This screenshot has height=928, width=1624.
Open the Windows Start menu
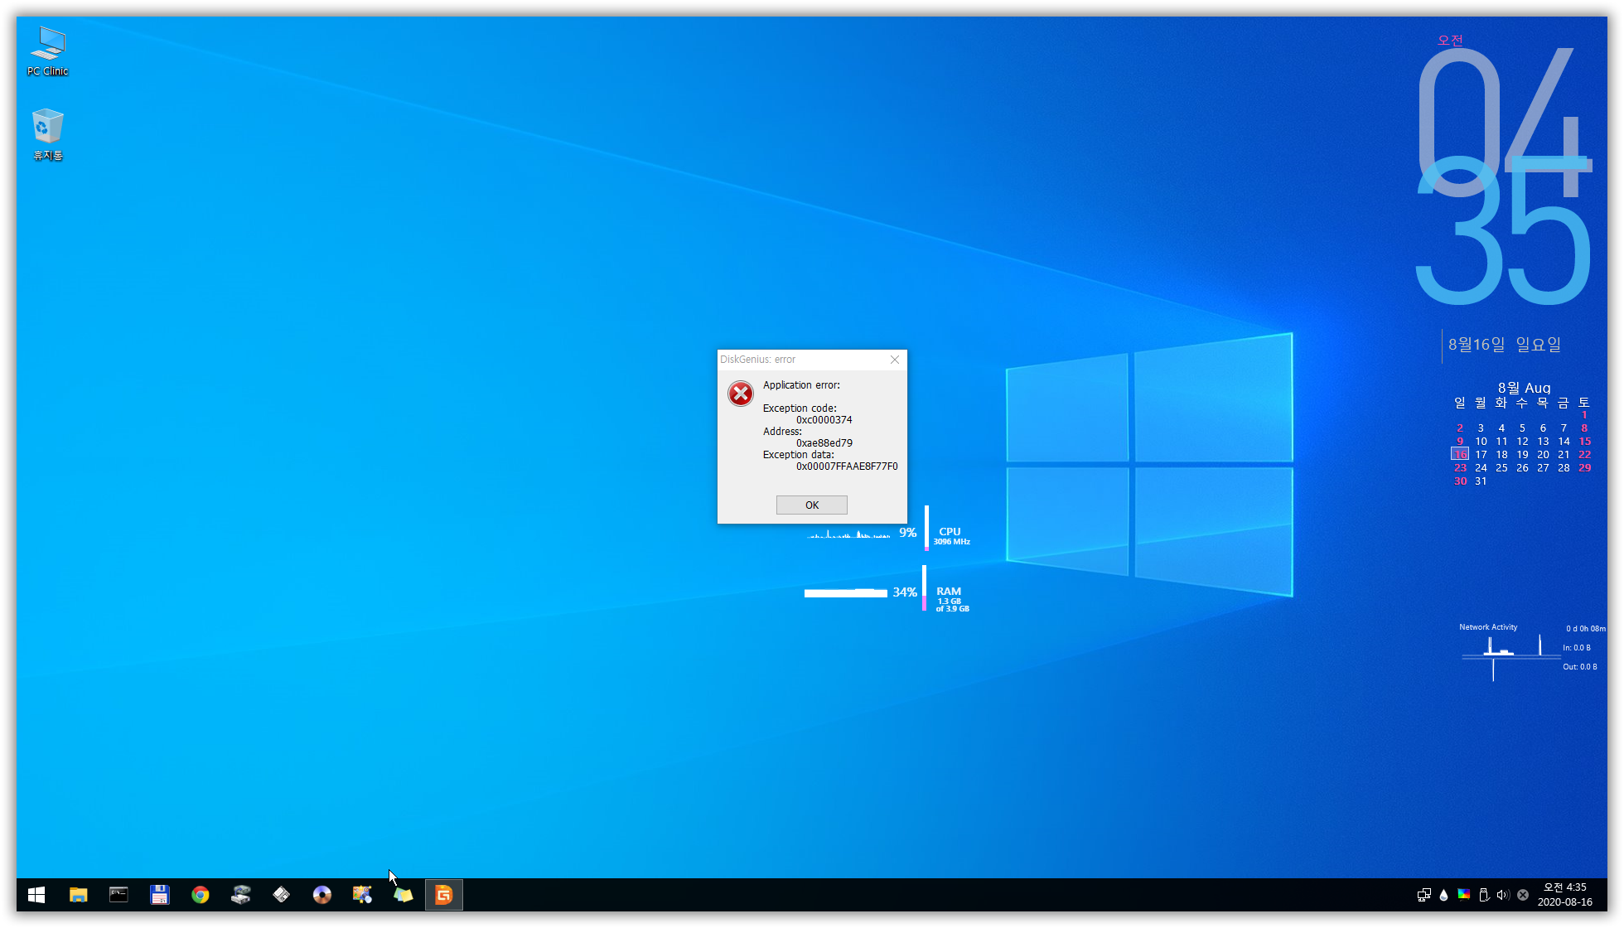[36, 895]
